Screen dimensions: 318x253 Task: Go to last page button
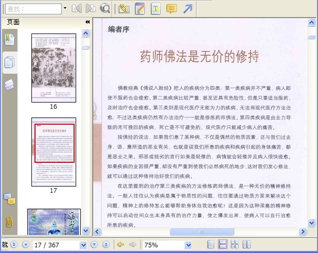106,244
